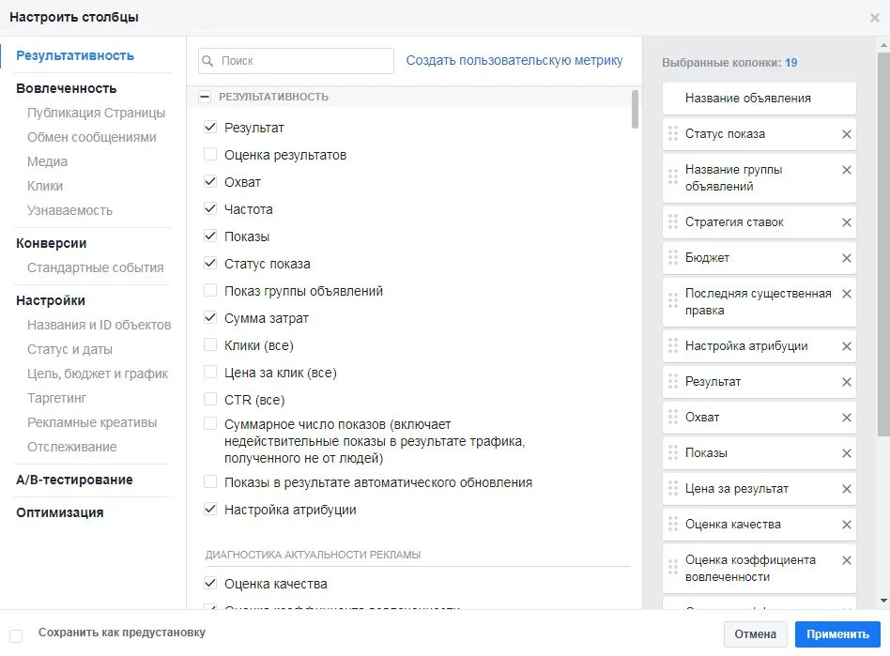The width and height of the screenshot is (890, 656).
Task: Click drag handle next to Показы column
Action: click(x=672, y=453)
